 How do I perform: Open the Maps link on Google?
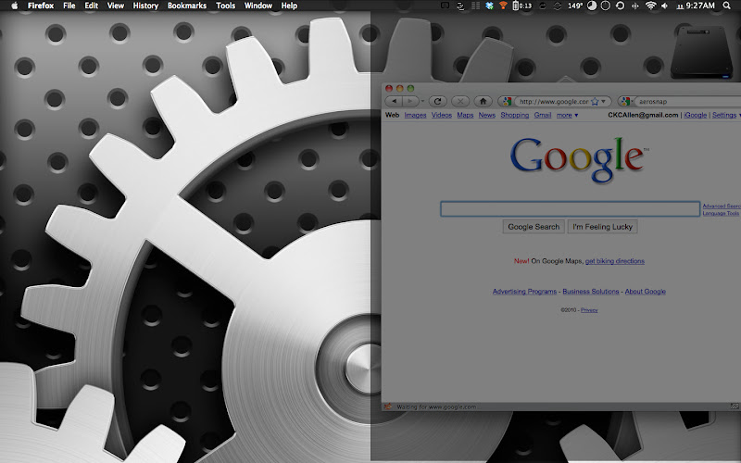[465, 115]
